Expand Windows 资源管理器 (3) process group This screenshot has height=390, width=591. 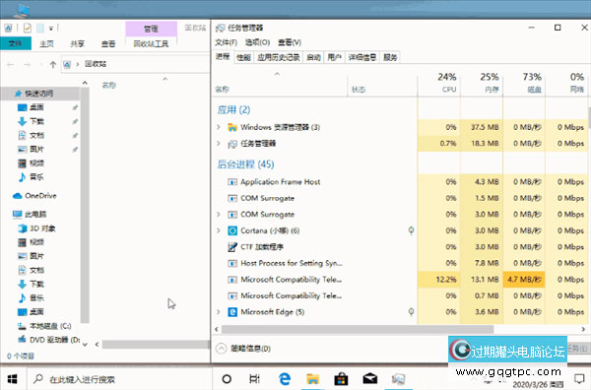(219, 127)
